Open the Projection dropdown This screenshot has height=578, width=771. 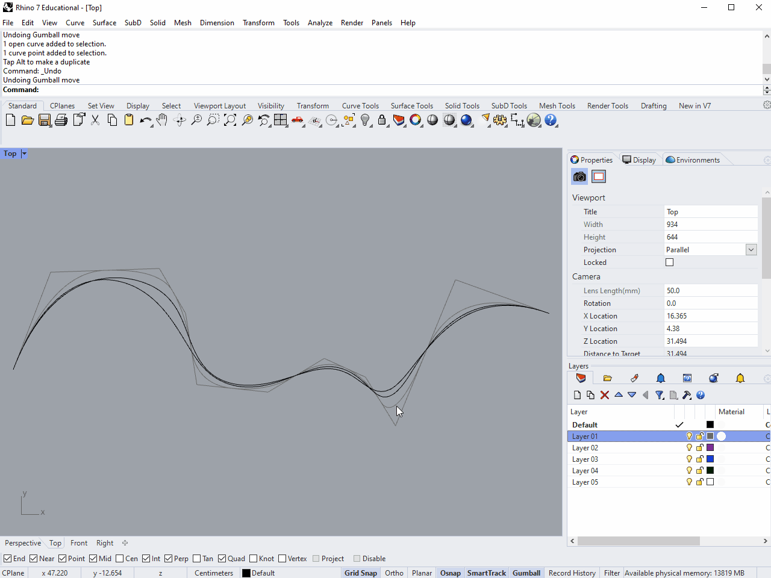pyautogui.click(x=751, y=250)
